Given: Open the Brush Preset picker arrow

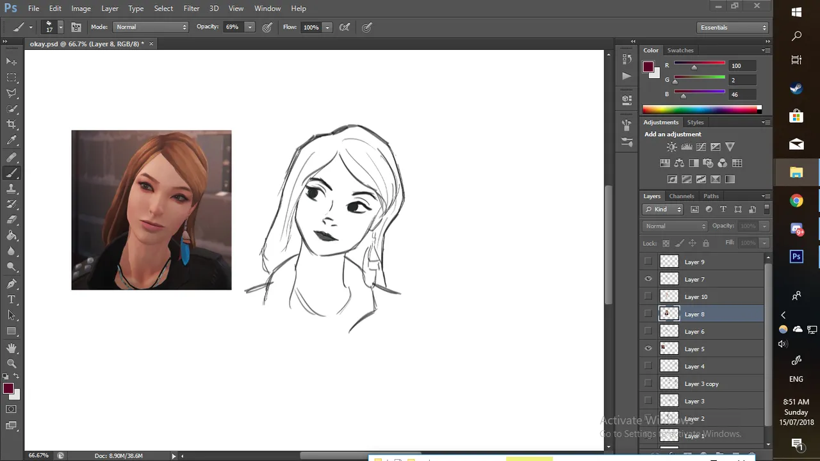Looking at the screenshot, I should 60,27.
